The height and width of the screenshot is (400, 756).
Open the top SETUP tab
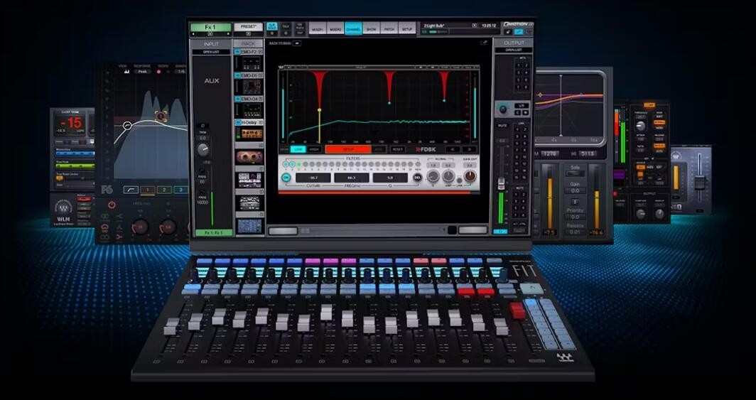407,29
